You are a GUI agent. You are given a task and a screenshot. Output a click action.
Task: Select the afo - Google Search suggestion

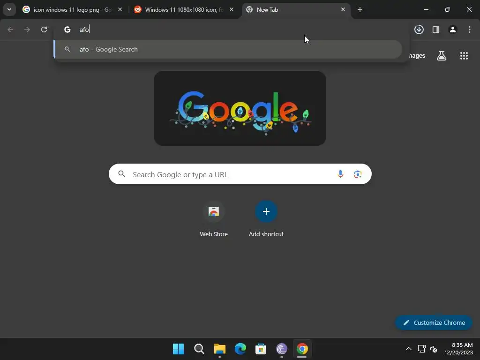tap(228, 49)
